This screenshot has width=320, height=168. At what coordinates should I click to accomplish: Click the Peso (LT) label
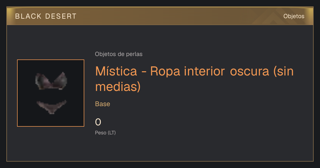coord(105,133)
